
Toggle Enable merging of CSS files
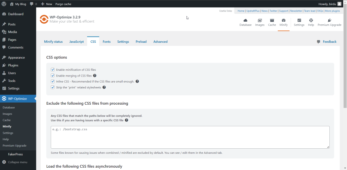tap(53, 76)
